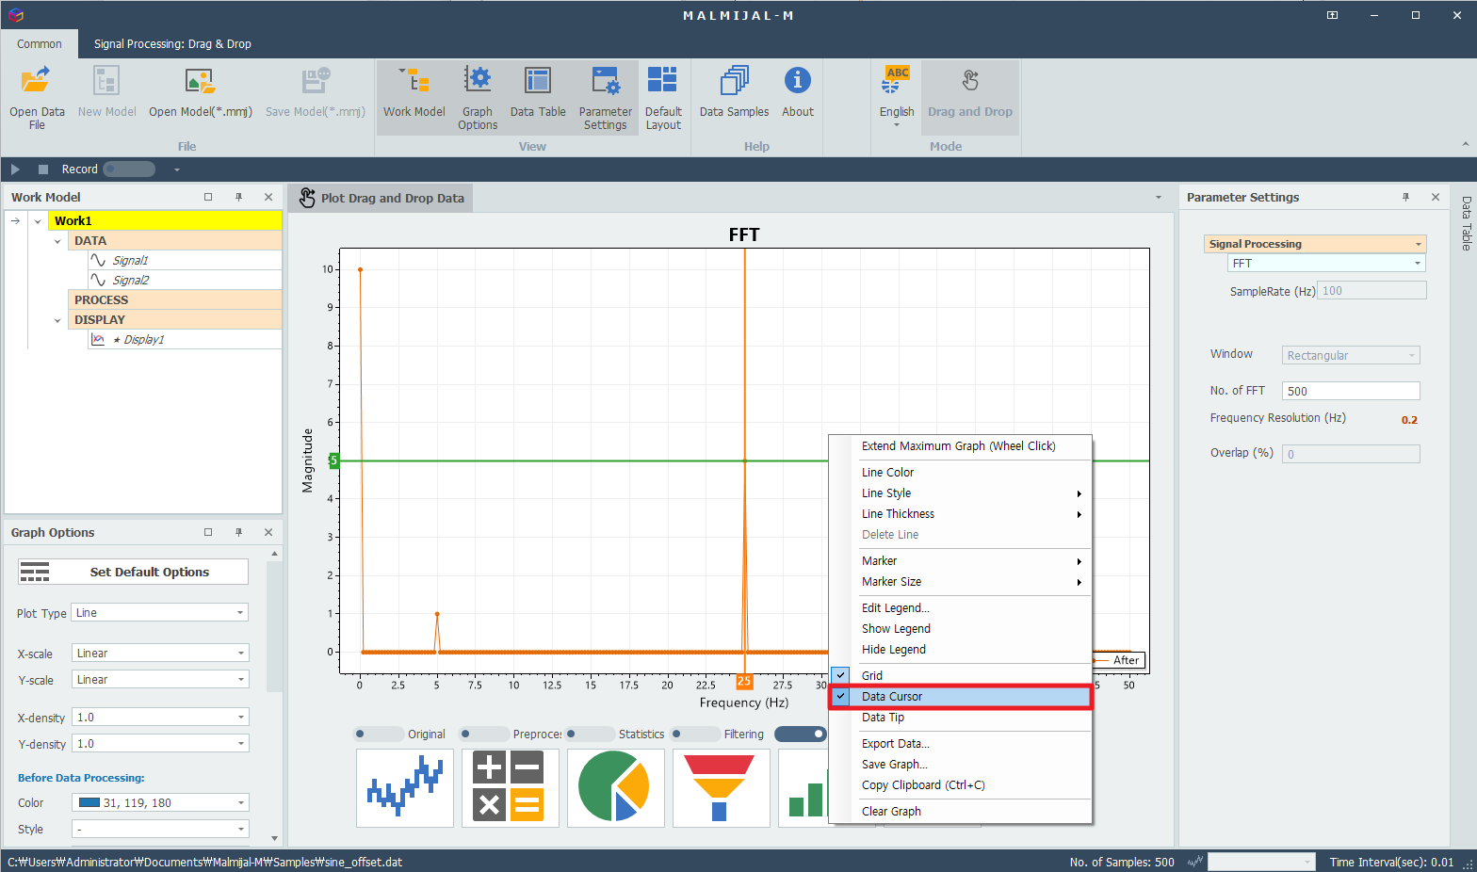Open Data Samples help
Viewport: 1477px width, 872px height.
tap(734, 92)
